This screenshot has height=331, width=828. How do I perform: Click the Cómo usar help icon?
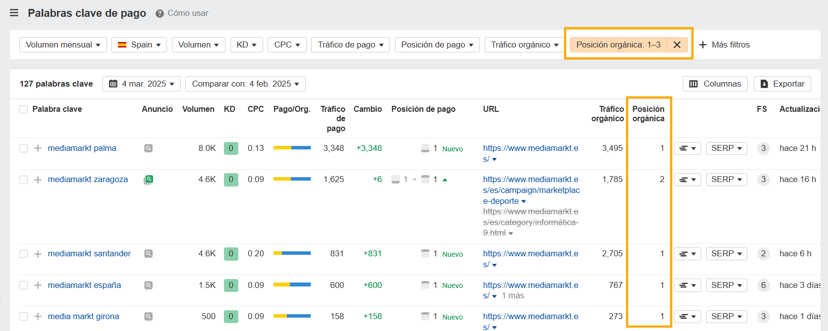click(x=160, y=13)
